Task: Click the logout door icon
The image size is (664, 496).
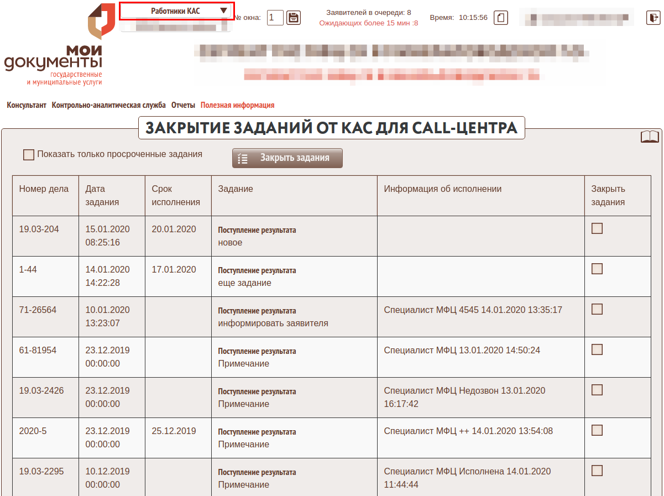Action: (653, 18)
